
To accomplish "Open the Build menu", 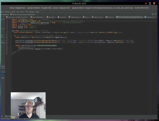I will coord(14,12).
